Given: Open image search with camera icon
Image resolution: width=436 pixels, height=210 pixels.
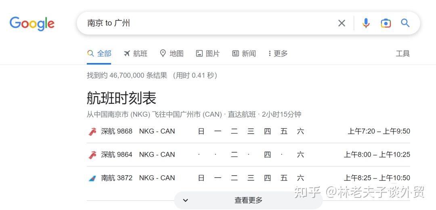Looking at the screenshot, I should click(386, 23).
